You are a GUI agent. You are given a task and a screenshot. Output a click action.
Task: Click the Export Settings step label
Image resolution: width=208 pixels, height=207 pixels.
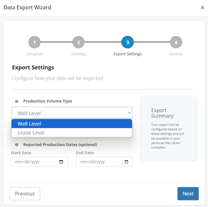click(128, 54)
